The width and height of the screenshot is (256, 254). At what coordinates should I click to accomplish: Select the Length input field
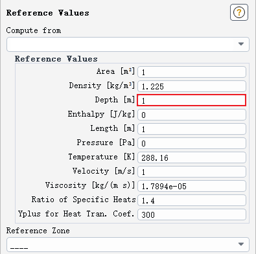coord(192,129)
